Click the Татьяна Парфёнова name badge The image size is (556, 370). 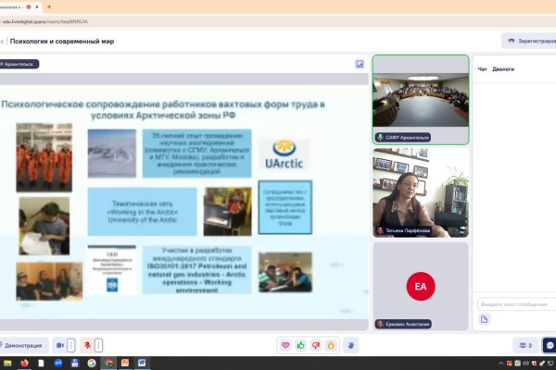pos(403,230)
